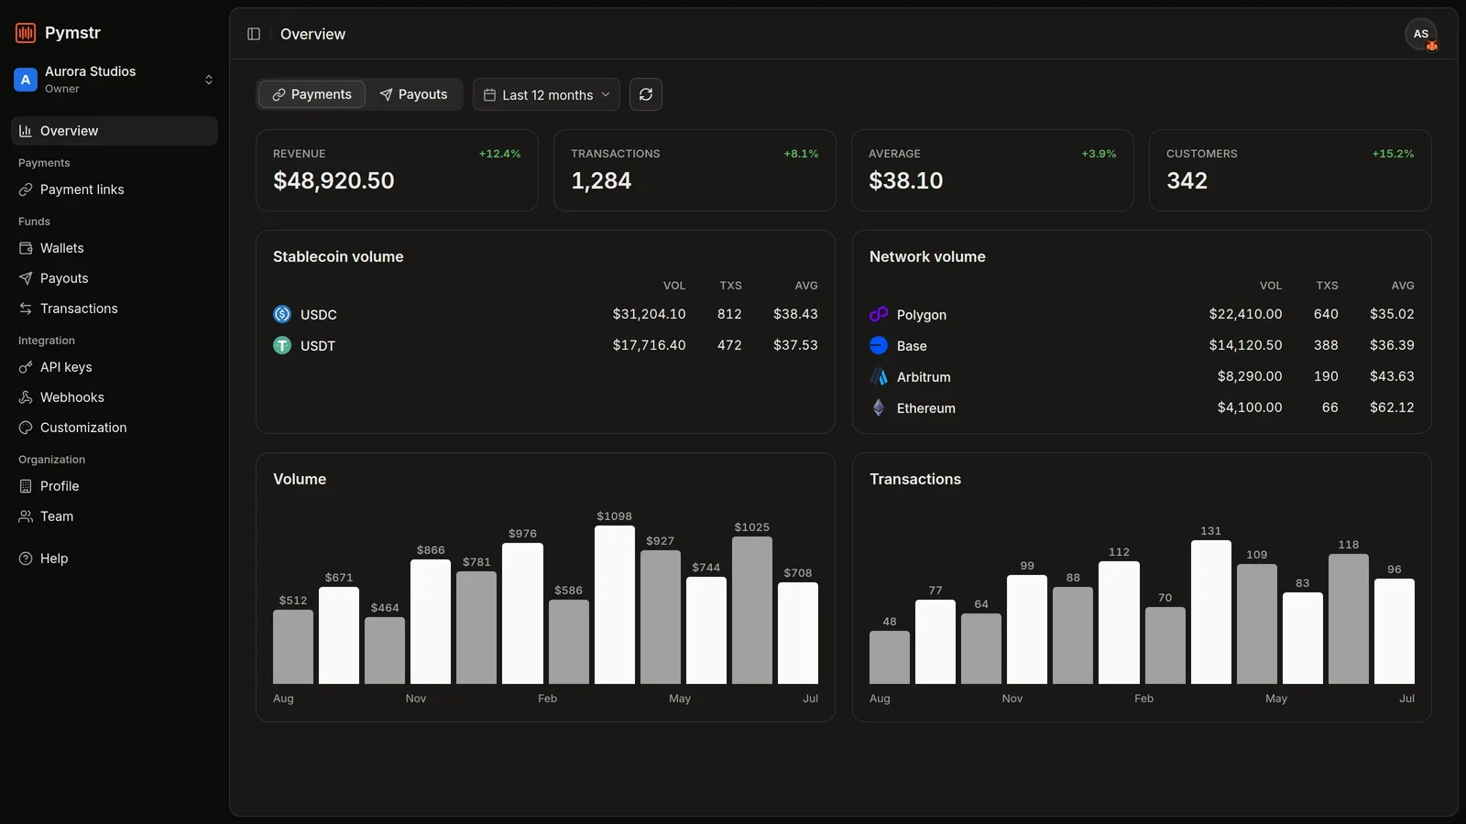Click the 1,284 transactions value
Image resolution: width=1466 pixels, height=824 pixels.
tap(601, 181)
